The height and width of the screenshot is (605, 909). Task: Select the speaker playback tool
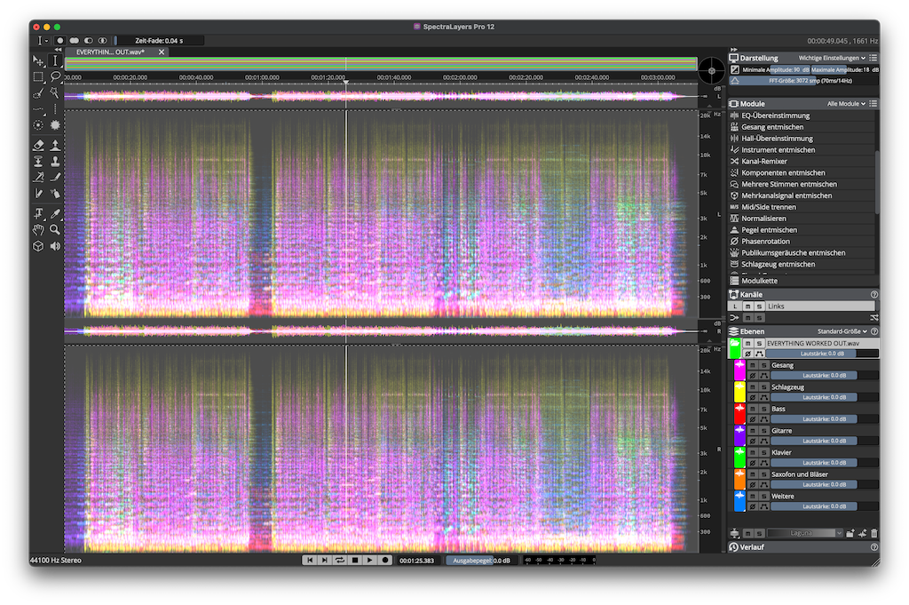pyautogui.click(x=55, y=246)
